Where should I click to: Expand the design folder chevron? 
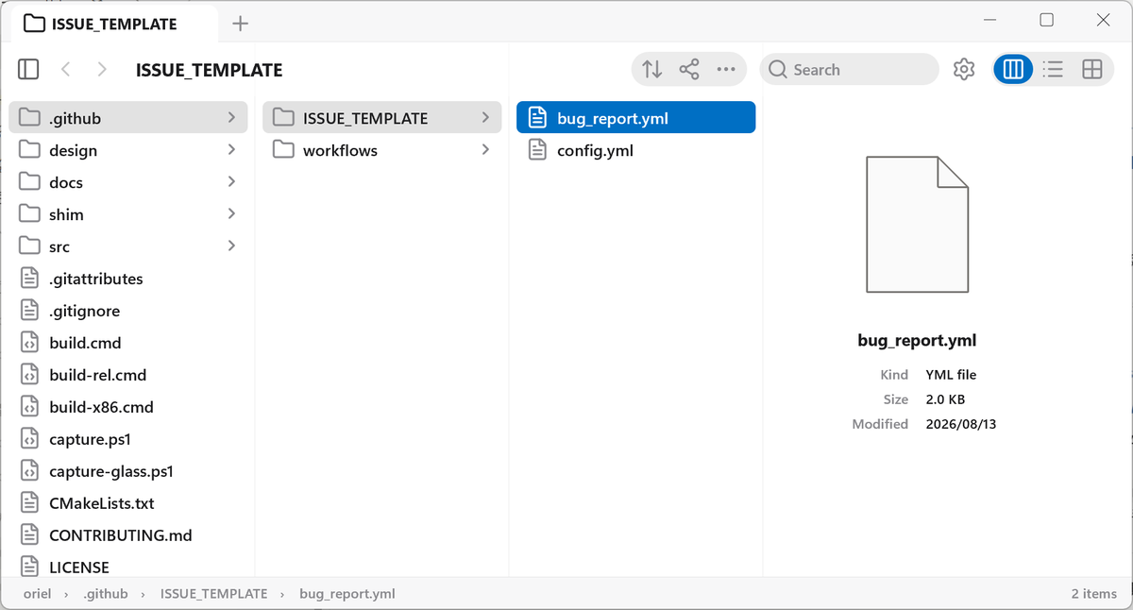coord(232,150)
